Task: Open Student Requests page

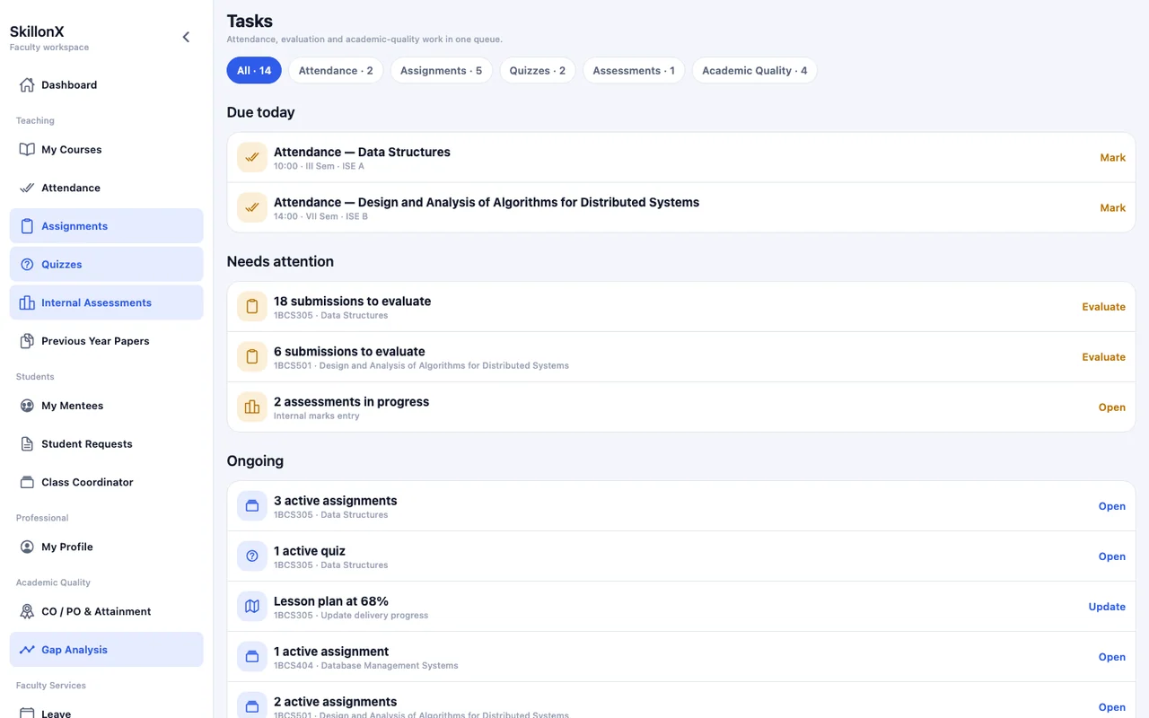Action: pyautogui.click(x=107, y=444)
